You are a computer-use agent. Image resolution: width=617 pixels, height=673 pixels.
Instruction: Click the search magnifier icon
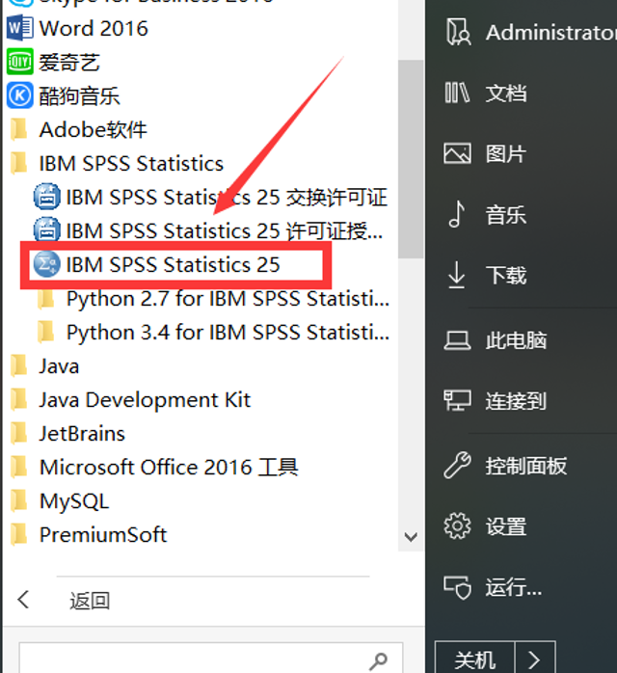point(378,661)
